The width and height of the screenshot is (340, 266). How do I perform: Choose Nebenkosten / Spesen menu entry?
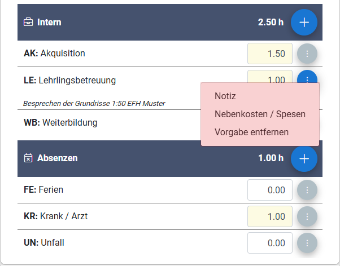(x=260, y=114)
